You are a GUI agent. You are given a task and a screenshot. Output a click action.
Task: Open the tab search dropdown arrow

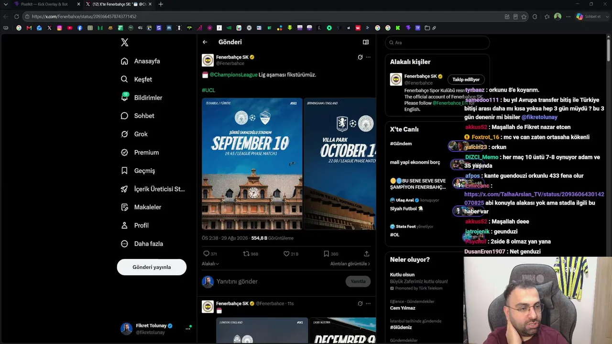point(6,4)
